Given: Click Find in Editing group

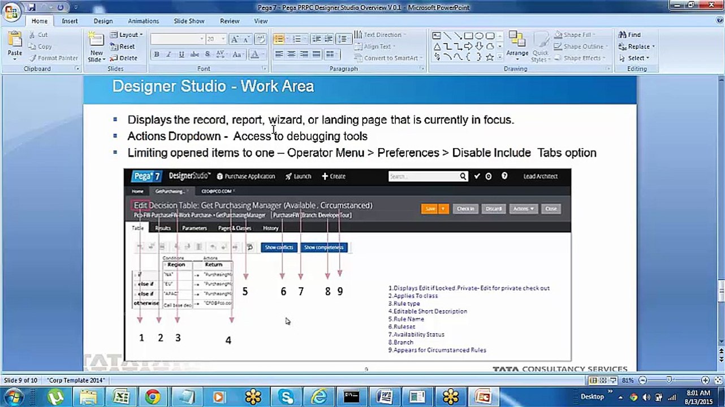Looking at the screenshot, I should pyautogui.click(x=630, y=35).
